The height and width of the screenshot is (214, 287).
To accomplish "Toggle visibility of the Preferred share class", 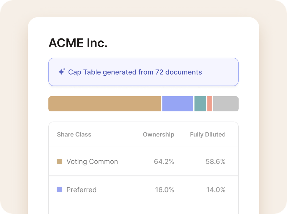I will tap(59, 190).
